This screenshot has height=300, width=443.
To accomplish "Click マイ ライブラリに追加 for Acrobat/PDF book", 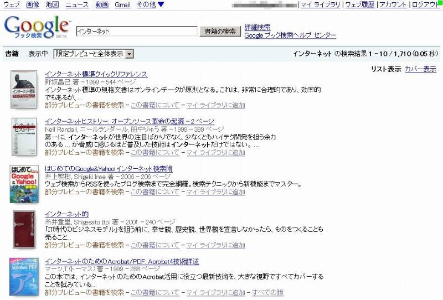I will (x=215, y=292).
